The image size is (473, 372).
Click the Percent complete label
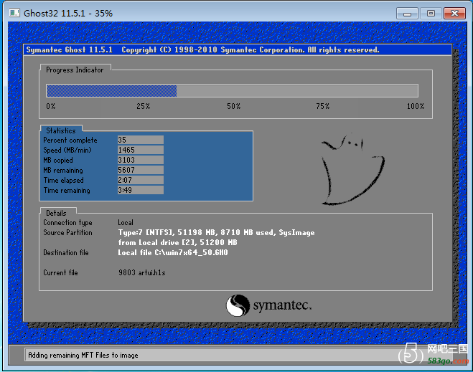coord(70,140)
